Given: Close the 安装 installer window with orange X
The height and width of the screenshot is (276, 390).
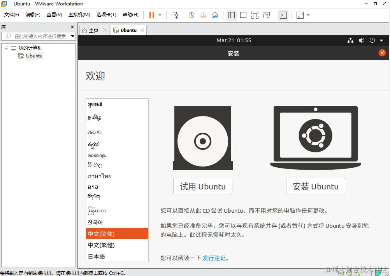Looking at the screenshot, I should (x=382, y=53).
